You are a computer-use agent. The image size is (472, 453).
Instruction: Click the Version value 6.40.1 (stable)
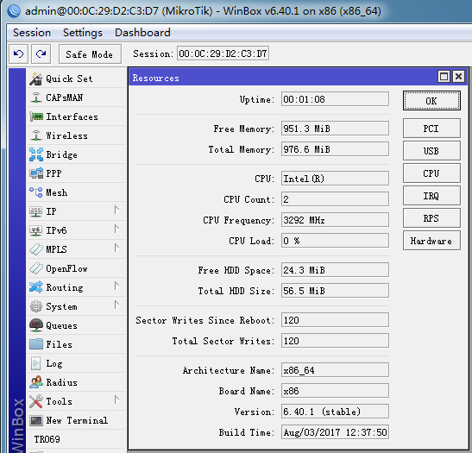point(335,412)
